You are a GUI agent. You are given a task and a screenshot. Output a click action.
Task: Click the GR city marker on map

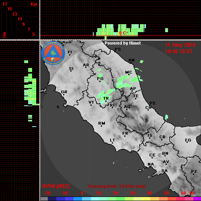tap(64, 94)
